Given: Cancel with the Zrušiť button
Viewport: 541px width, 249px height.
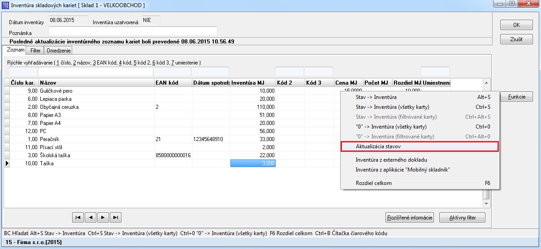Looking at the screenshot, I should tap(516, 39).
